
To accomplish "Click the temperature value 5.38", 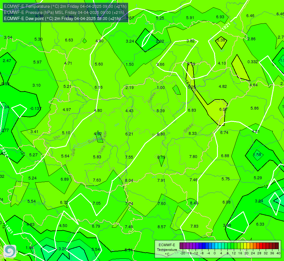I will tap(221, 40).
